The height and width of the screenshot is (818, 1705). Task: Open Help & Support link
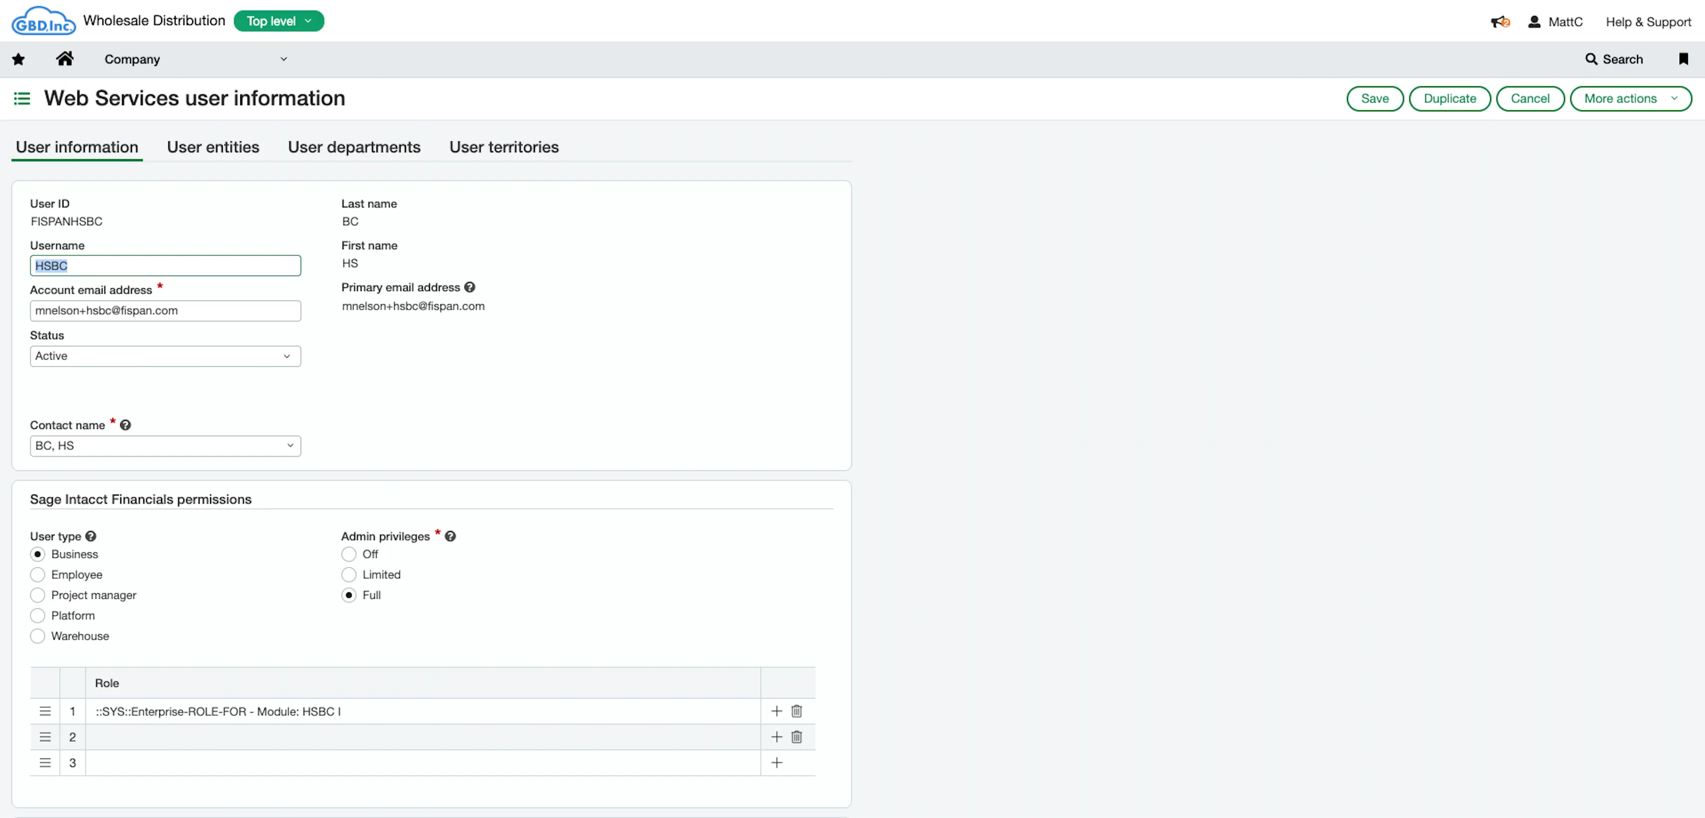pyautogui.click(x=1648, y=22)
